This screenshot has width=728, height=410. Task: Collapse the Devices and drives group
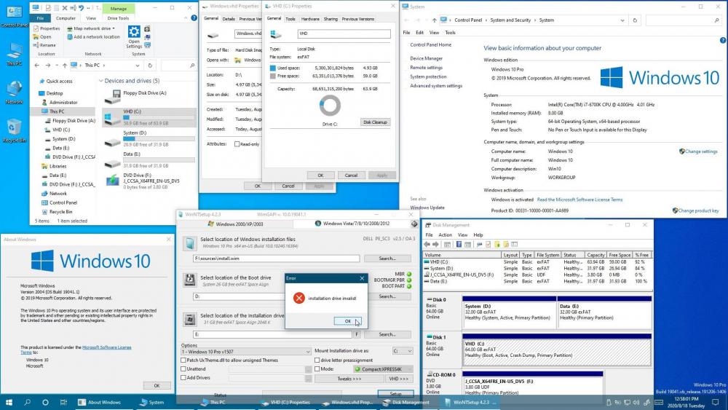click(101, 81)
